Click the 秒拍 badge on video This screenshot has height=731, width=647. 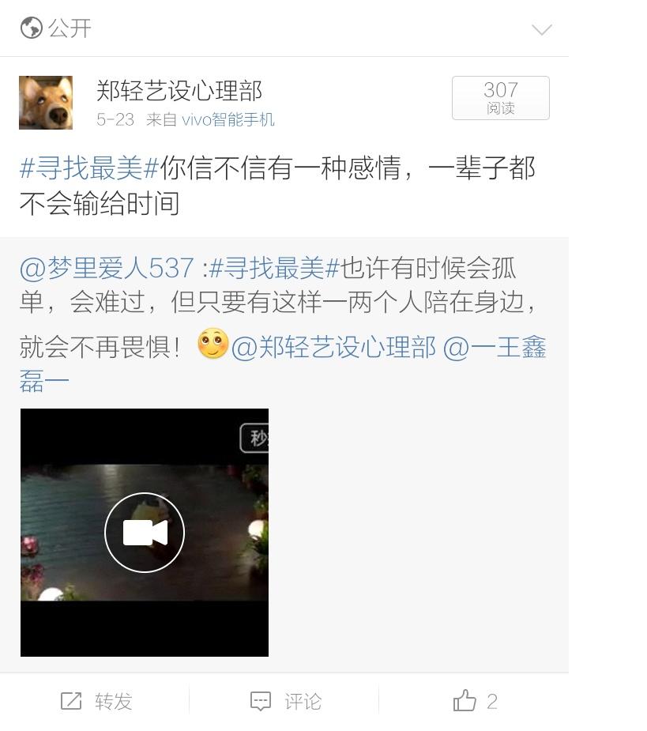click(254, 438)
